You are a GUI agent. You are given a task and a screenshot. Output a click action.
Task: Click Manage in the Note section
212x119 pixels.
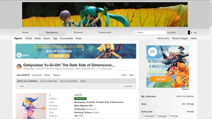190,104
